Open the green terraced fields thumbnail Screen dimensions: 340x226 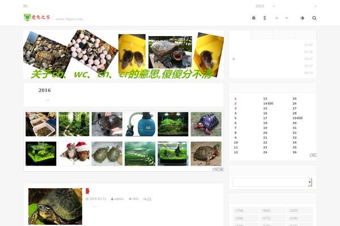[140, 154]
